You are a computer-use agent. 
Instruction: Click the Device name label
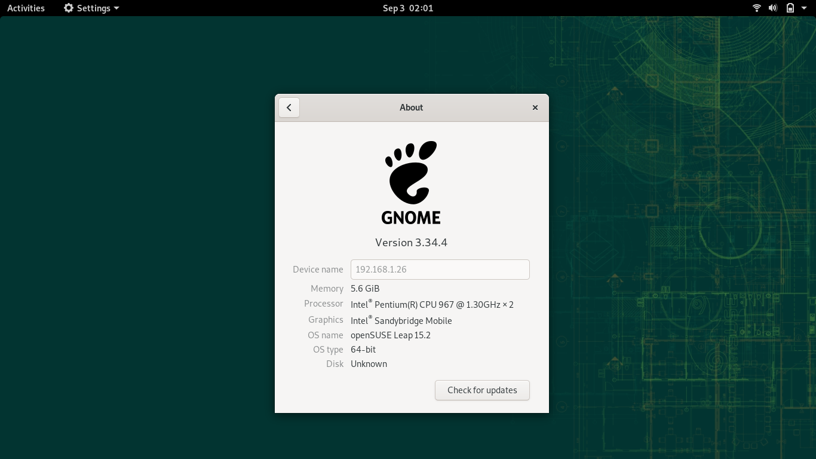click(318, 270)
